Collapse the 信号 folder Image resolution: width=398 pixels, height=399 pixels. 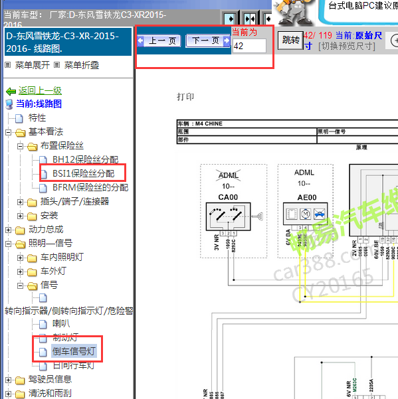click(20, 285)
